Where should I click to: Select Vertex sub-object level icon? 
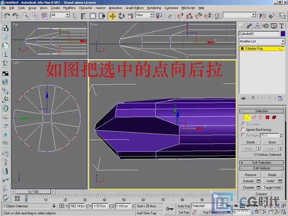click(x=247, y=118)
